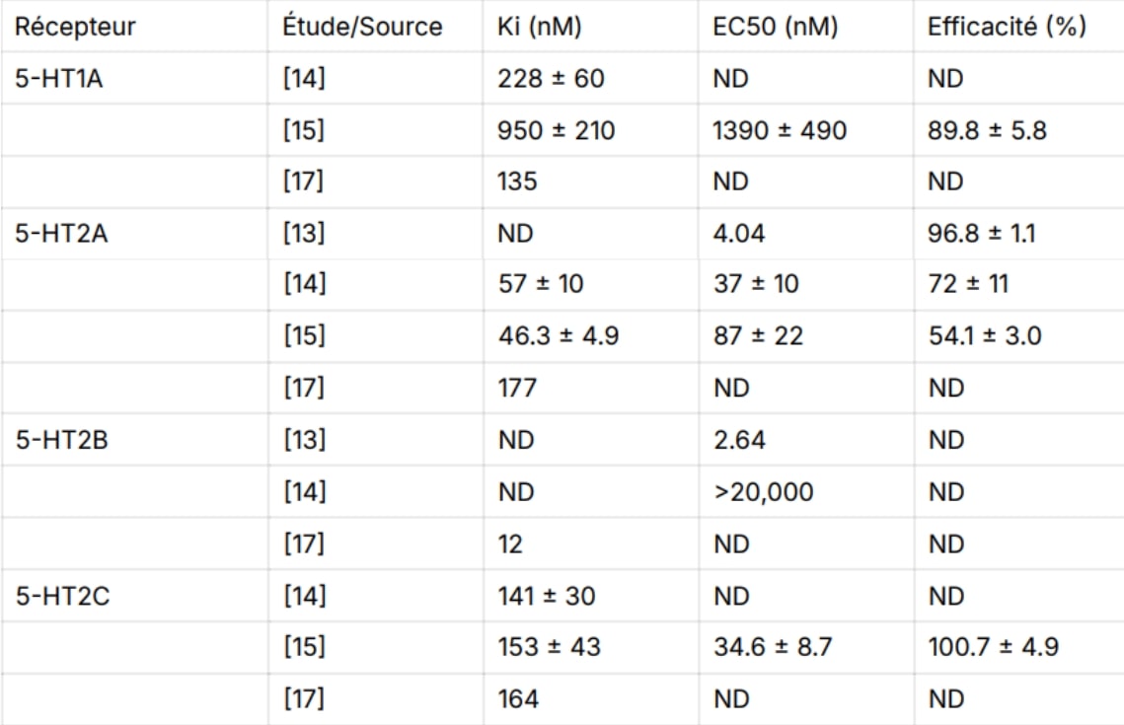The image size is (1124, 725).
Task: Select the efficacy value 100.7 ± 4.9
Action: (x=977, y=647)
